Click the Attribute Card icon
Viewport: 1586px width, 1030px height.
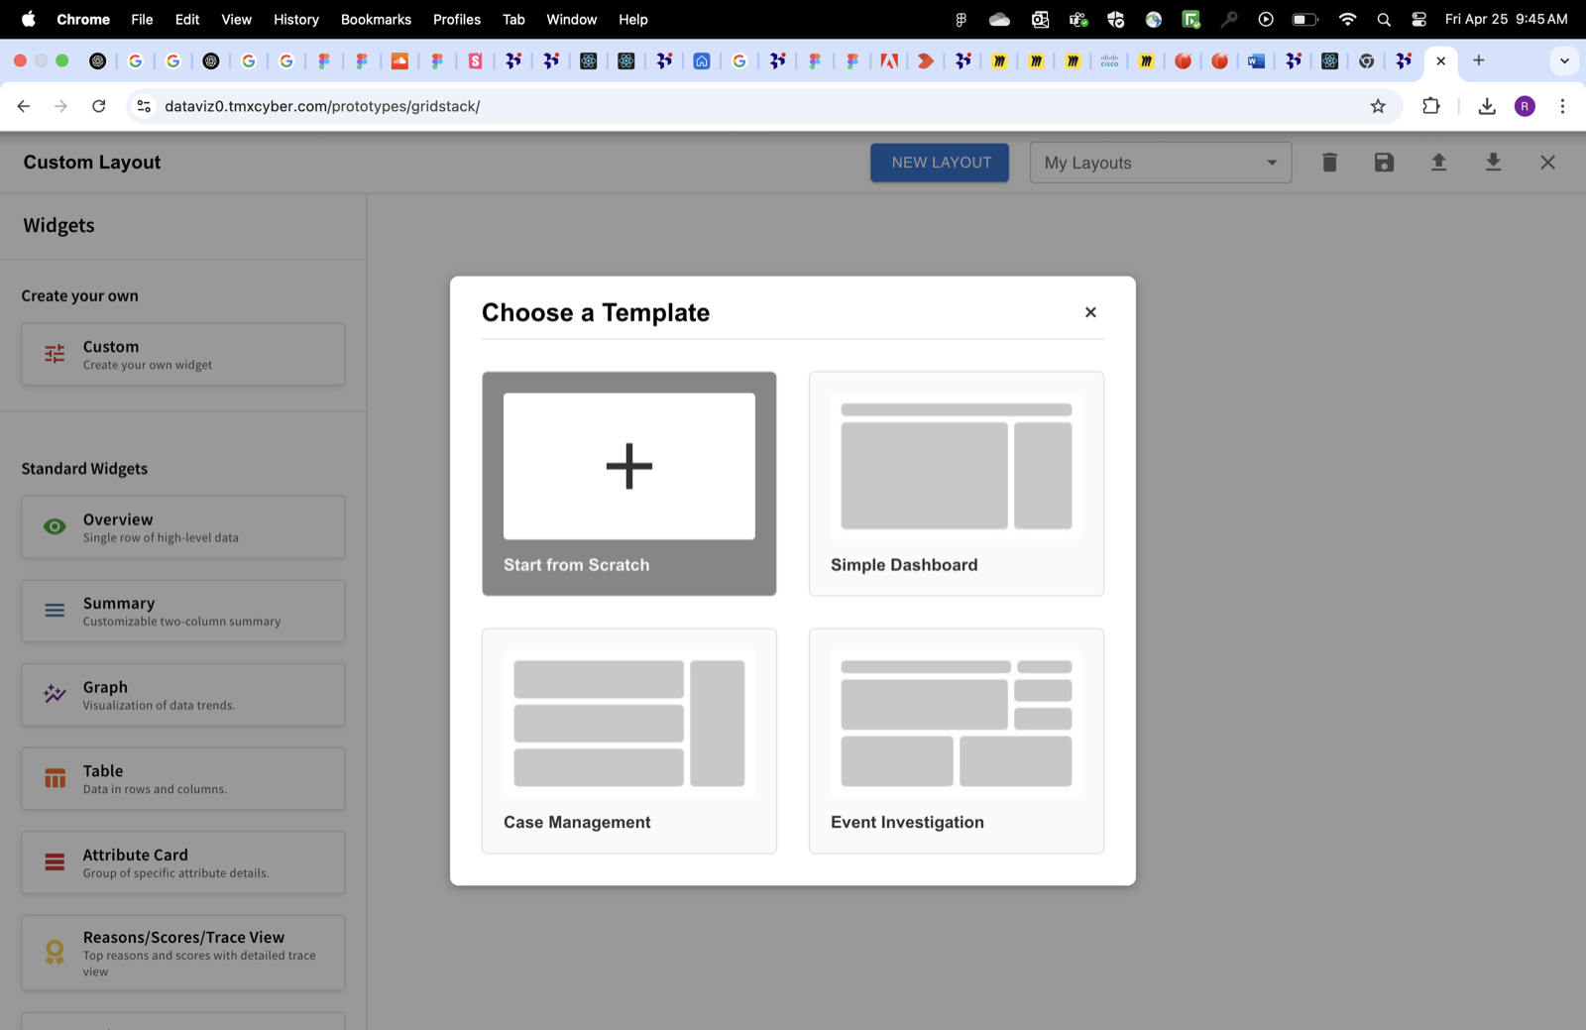[x=54, y=861]
